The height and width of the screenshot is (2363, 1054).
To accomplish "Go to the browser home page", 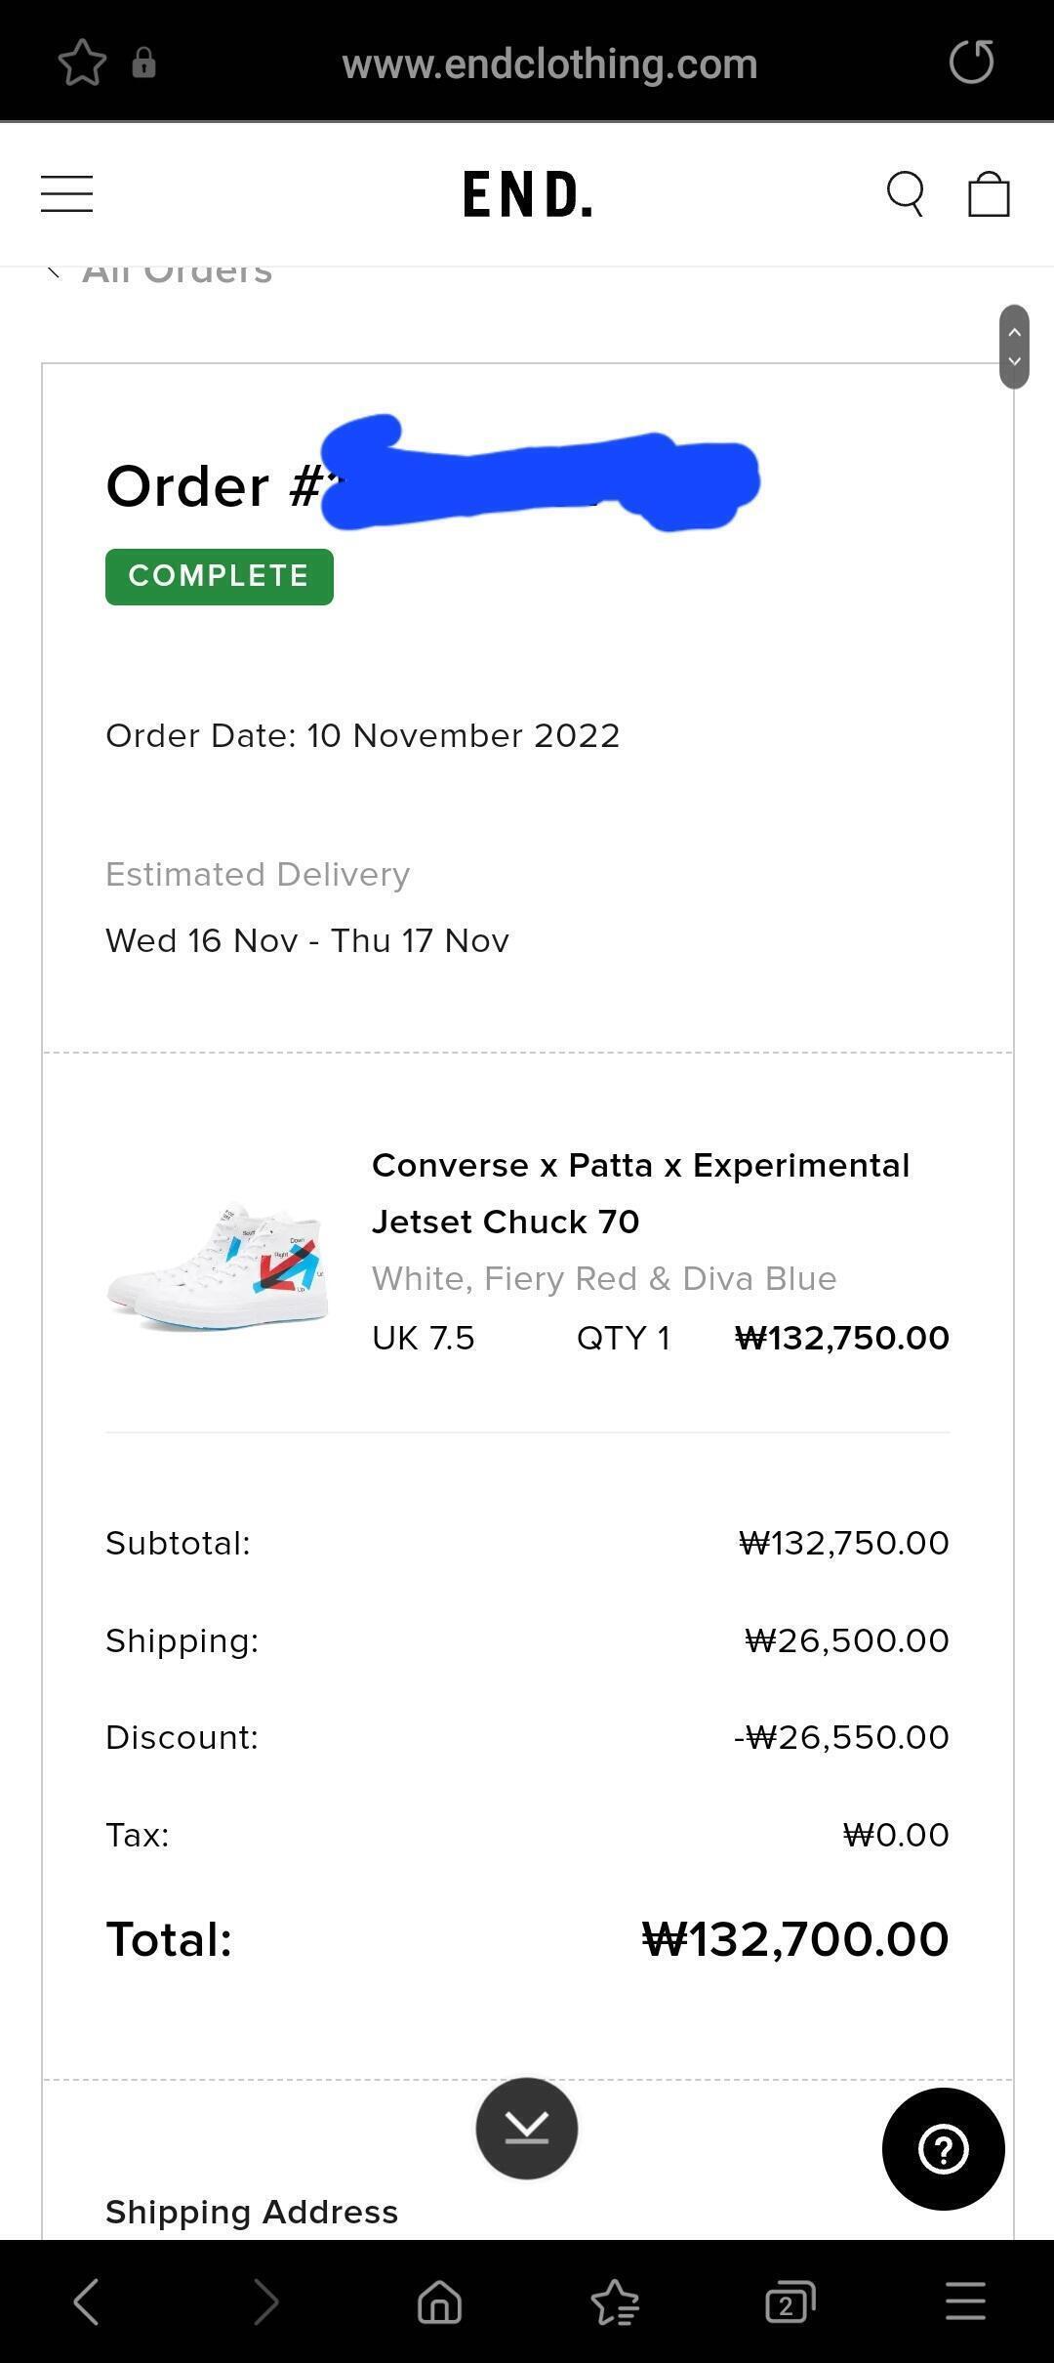I will (439, 2302).
